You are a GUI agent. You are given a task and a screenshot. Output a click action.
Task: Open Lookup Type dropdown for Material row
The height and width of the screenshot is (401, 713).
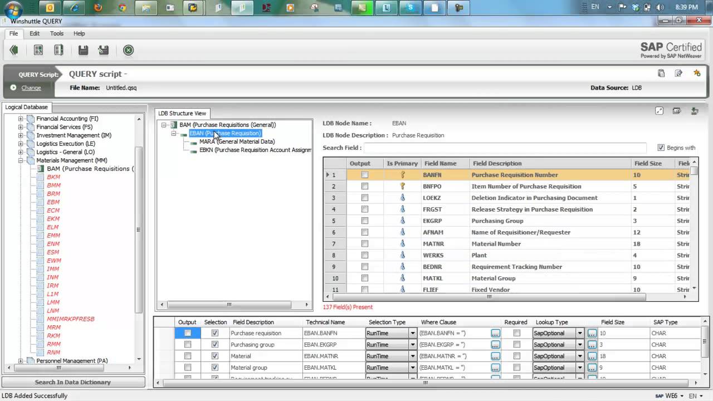point(580,356)
